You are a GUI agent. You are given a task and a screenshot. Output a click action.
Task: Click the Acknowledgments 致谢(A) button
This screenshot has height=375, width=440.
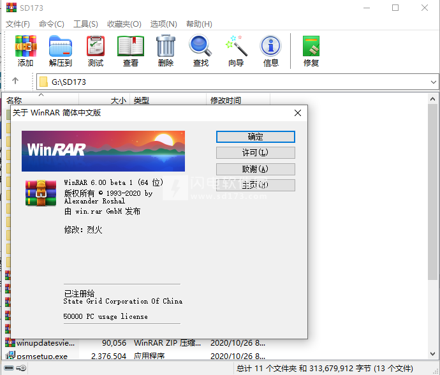255,169
